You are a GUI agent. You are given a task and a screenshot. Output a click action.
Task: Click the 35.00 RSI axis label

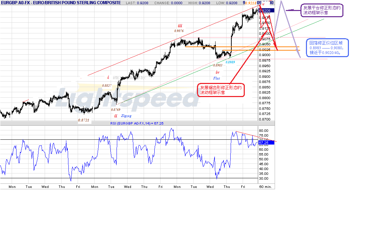click(x=264, y=174)
